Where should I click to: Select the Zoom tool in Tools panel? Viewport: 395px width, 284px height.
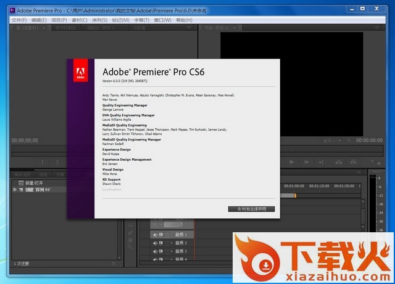130,247
